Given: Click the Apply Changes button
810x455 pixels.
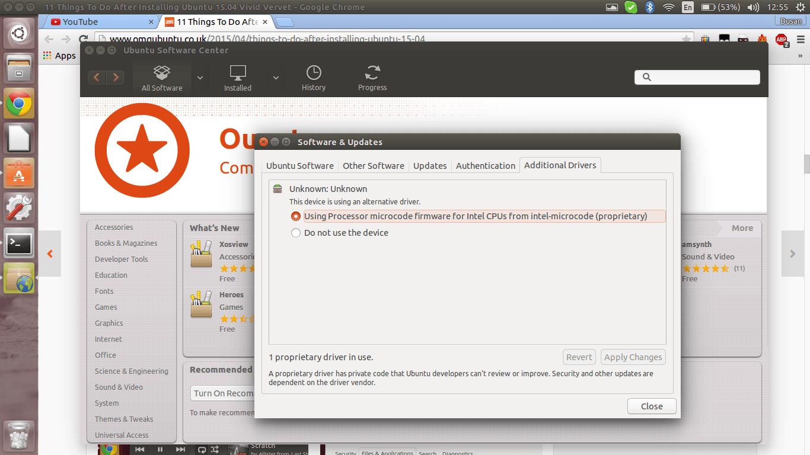Looking at the screenshot, I should (x=633, y=357).
